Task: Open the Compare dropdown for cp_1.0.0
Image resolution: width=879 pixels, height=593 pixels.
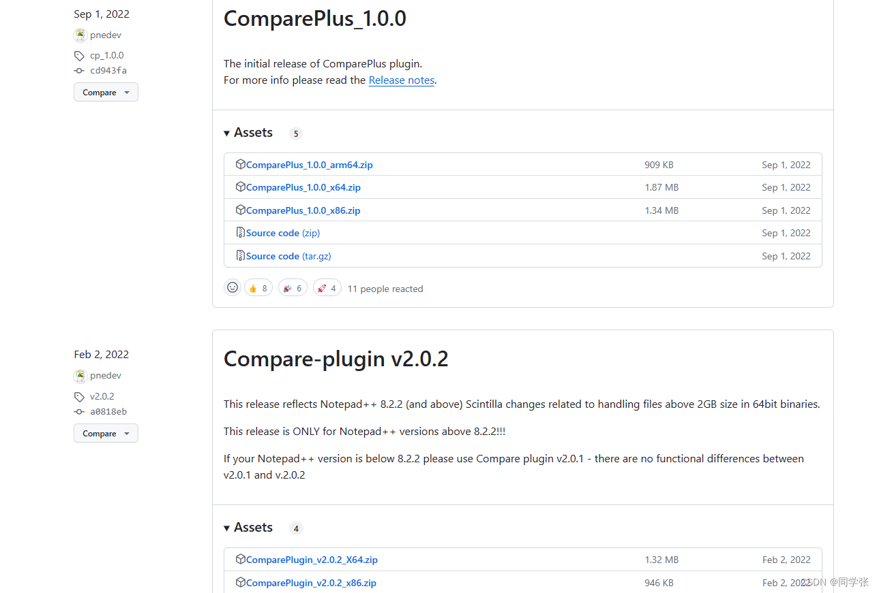Action: pyautogui.click(x=106, y=92)
